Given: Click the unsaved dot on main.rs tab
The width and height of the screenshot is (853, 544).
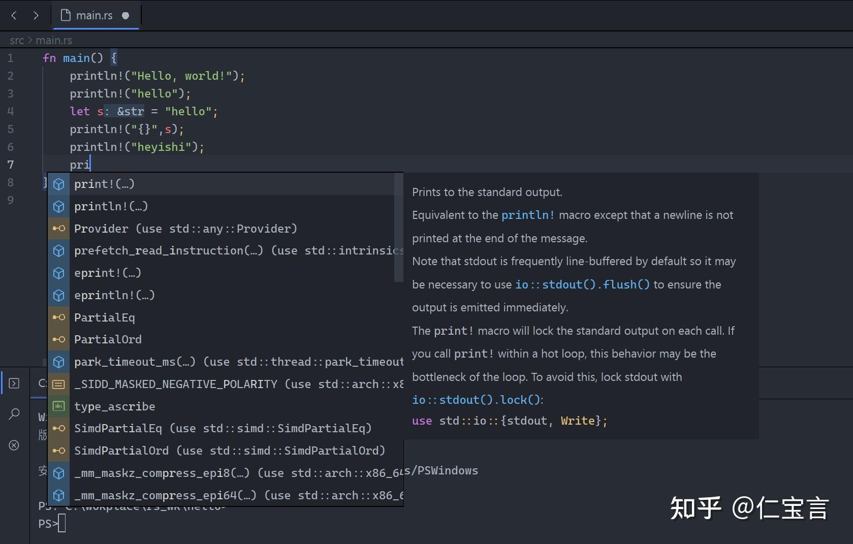Looking at the screenshot, I should (x=125, y=15).
